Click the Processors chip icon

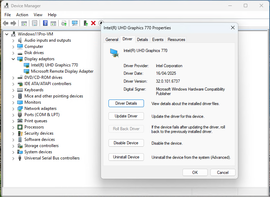pos(20,127)
